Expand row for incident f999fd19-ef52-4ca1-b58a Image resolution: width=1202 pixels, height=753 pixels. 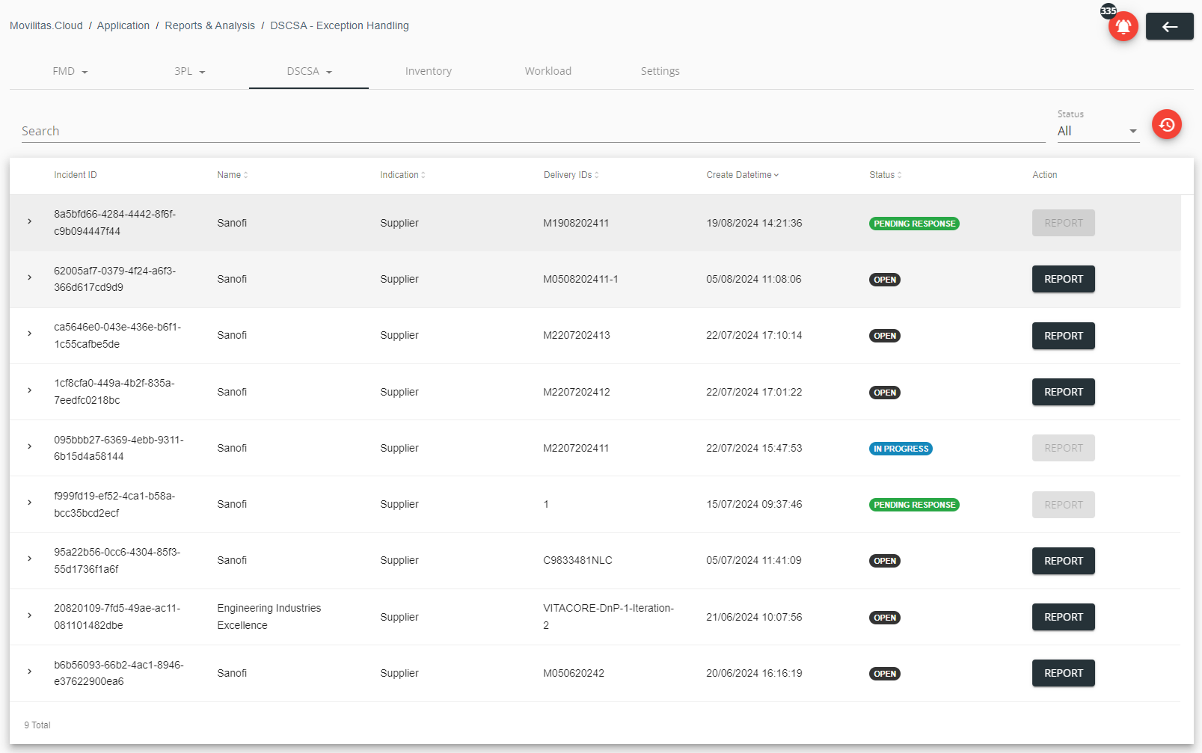coord(30,503)
